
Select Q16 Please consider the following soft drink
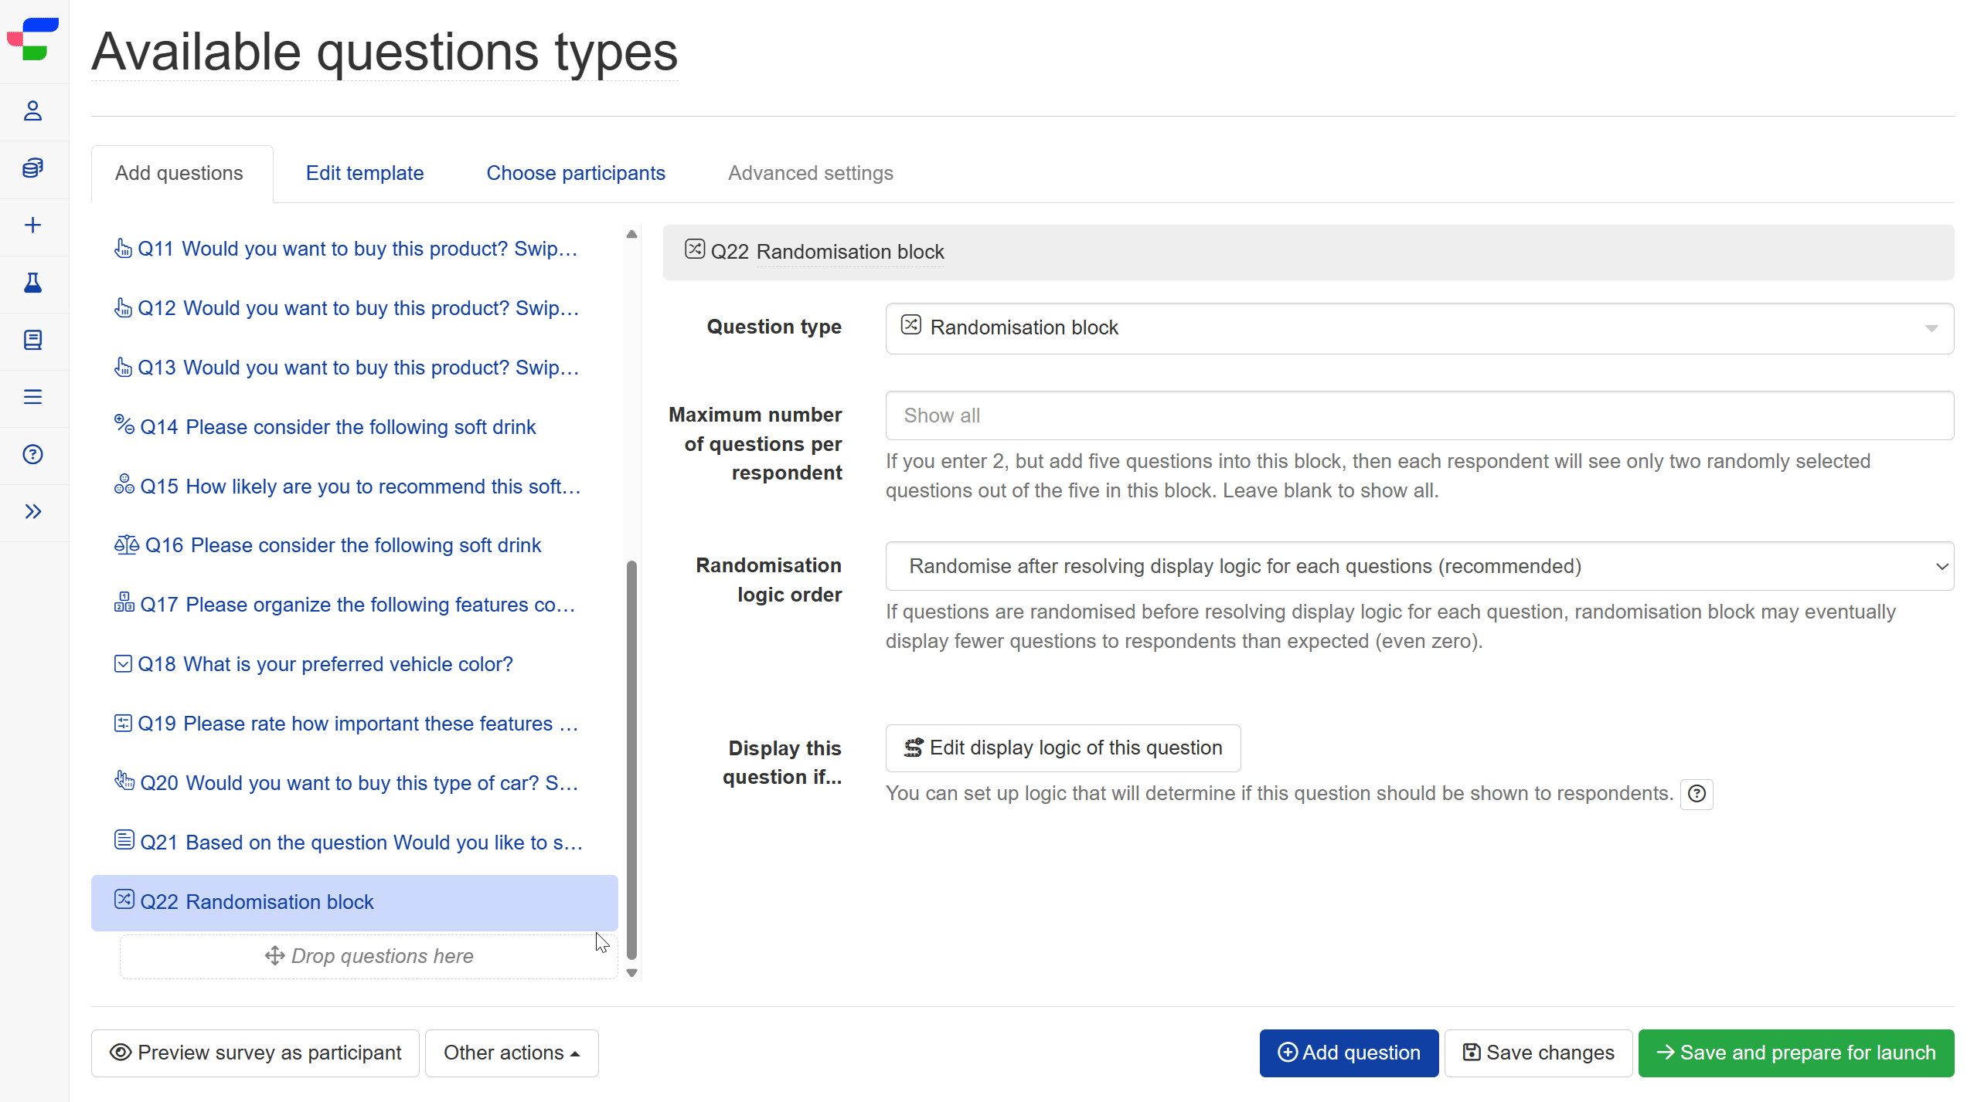coord(356,545)
